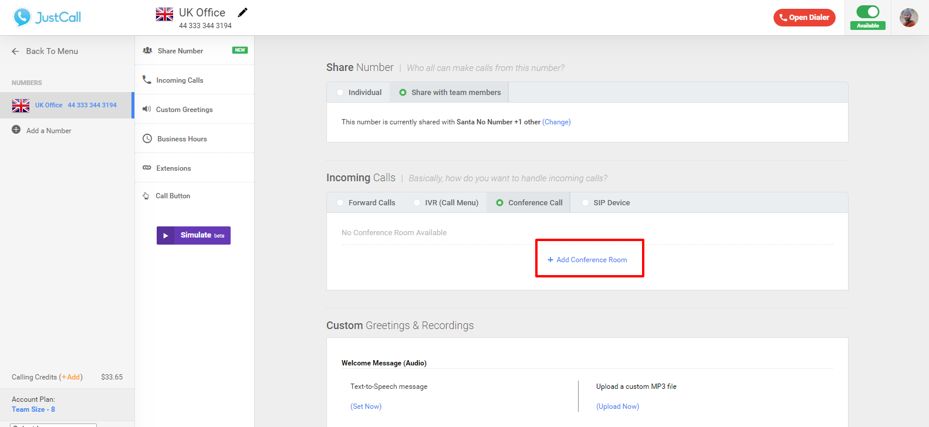This screenshot has width=929, height=427.
Task: Click the Change link for sharing
Action: coord(556,122)
